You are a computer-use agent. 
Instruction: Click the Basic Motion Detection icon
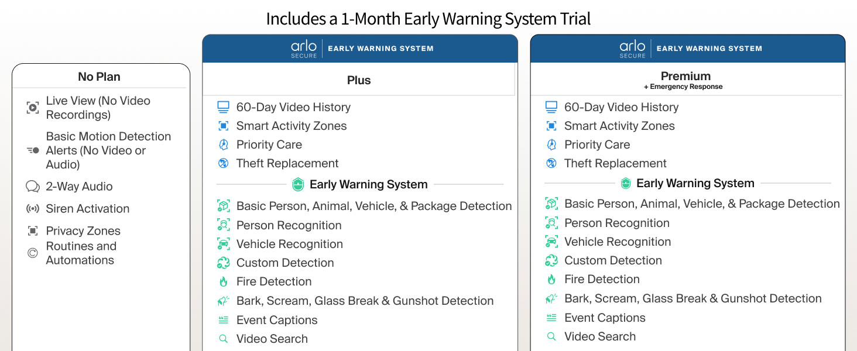[33, 150]
